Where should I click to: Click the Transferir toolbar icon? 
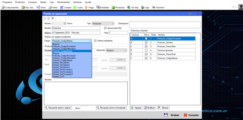[x=158, y=8]
